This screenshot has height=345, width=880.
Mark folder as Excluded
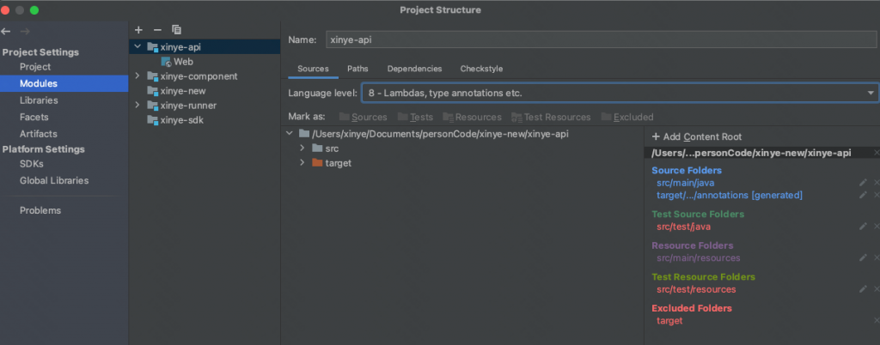coord(627,117)
